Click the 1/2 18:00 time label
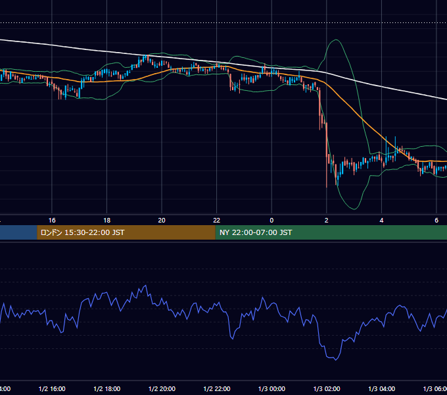 click(x=107, y=388)
